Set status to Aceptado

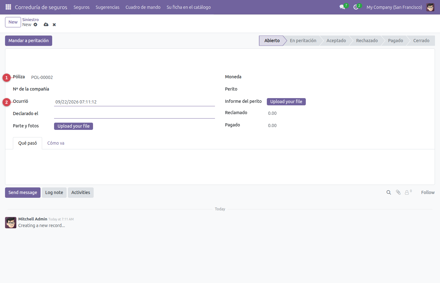(x=336, y=41)
